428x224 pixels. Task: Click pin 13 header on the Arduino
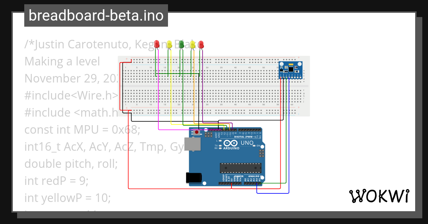pyautogui.click(x=221, y=129)
